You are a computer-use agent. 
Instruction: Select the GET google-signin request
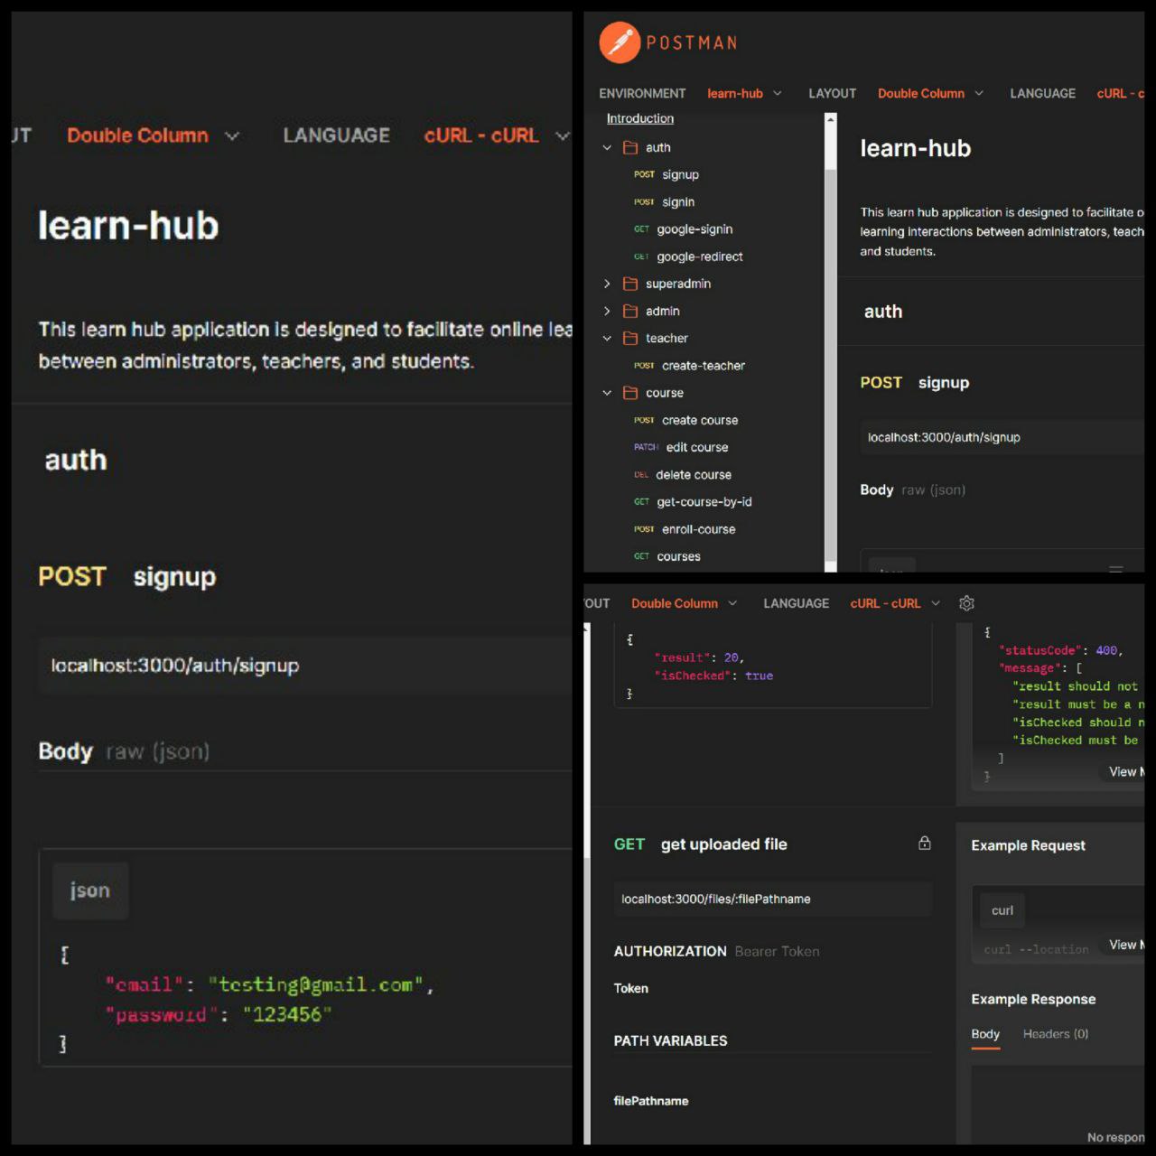683,229
